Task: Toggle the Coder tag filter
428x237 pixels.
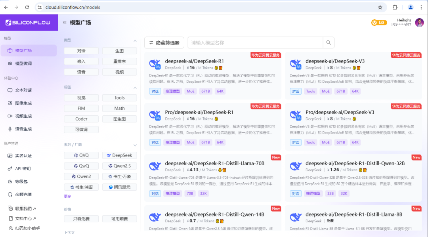Action: pos(81,119)
